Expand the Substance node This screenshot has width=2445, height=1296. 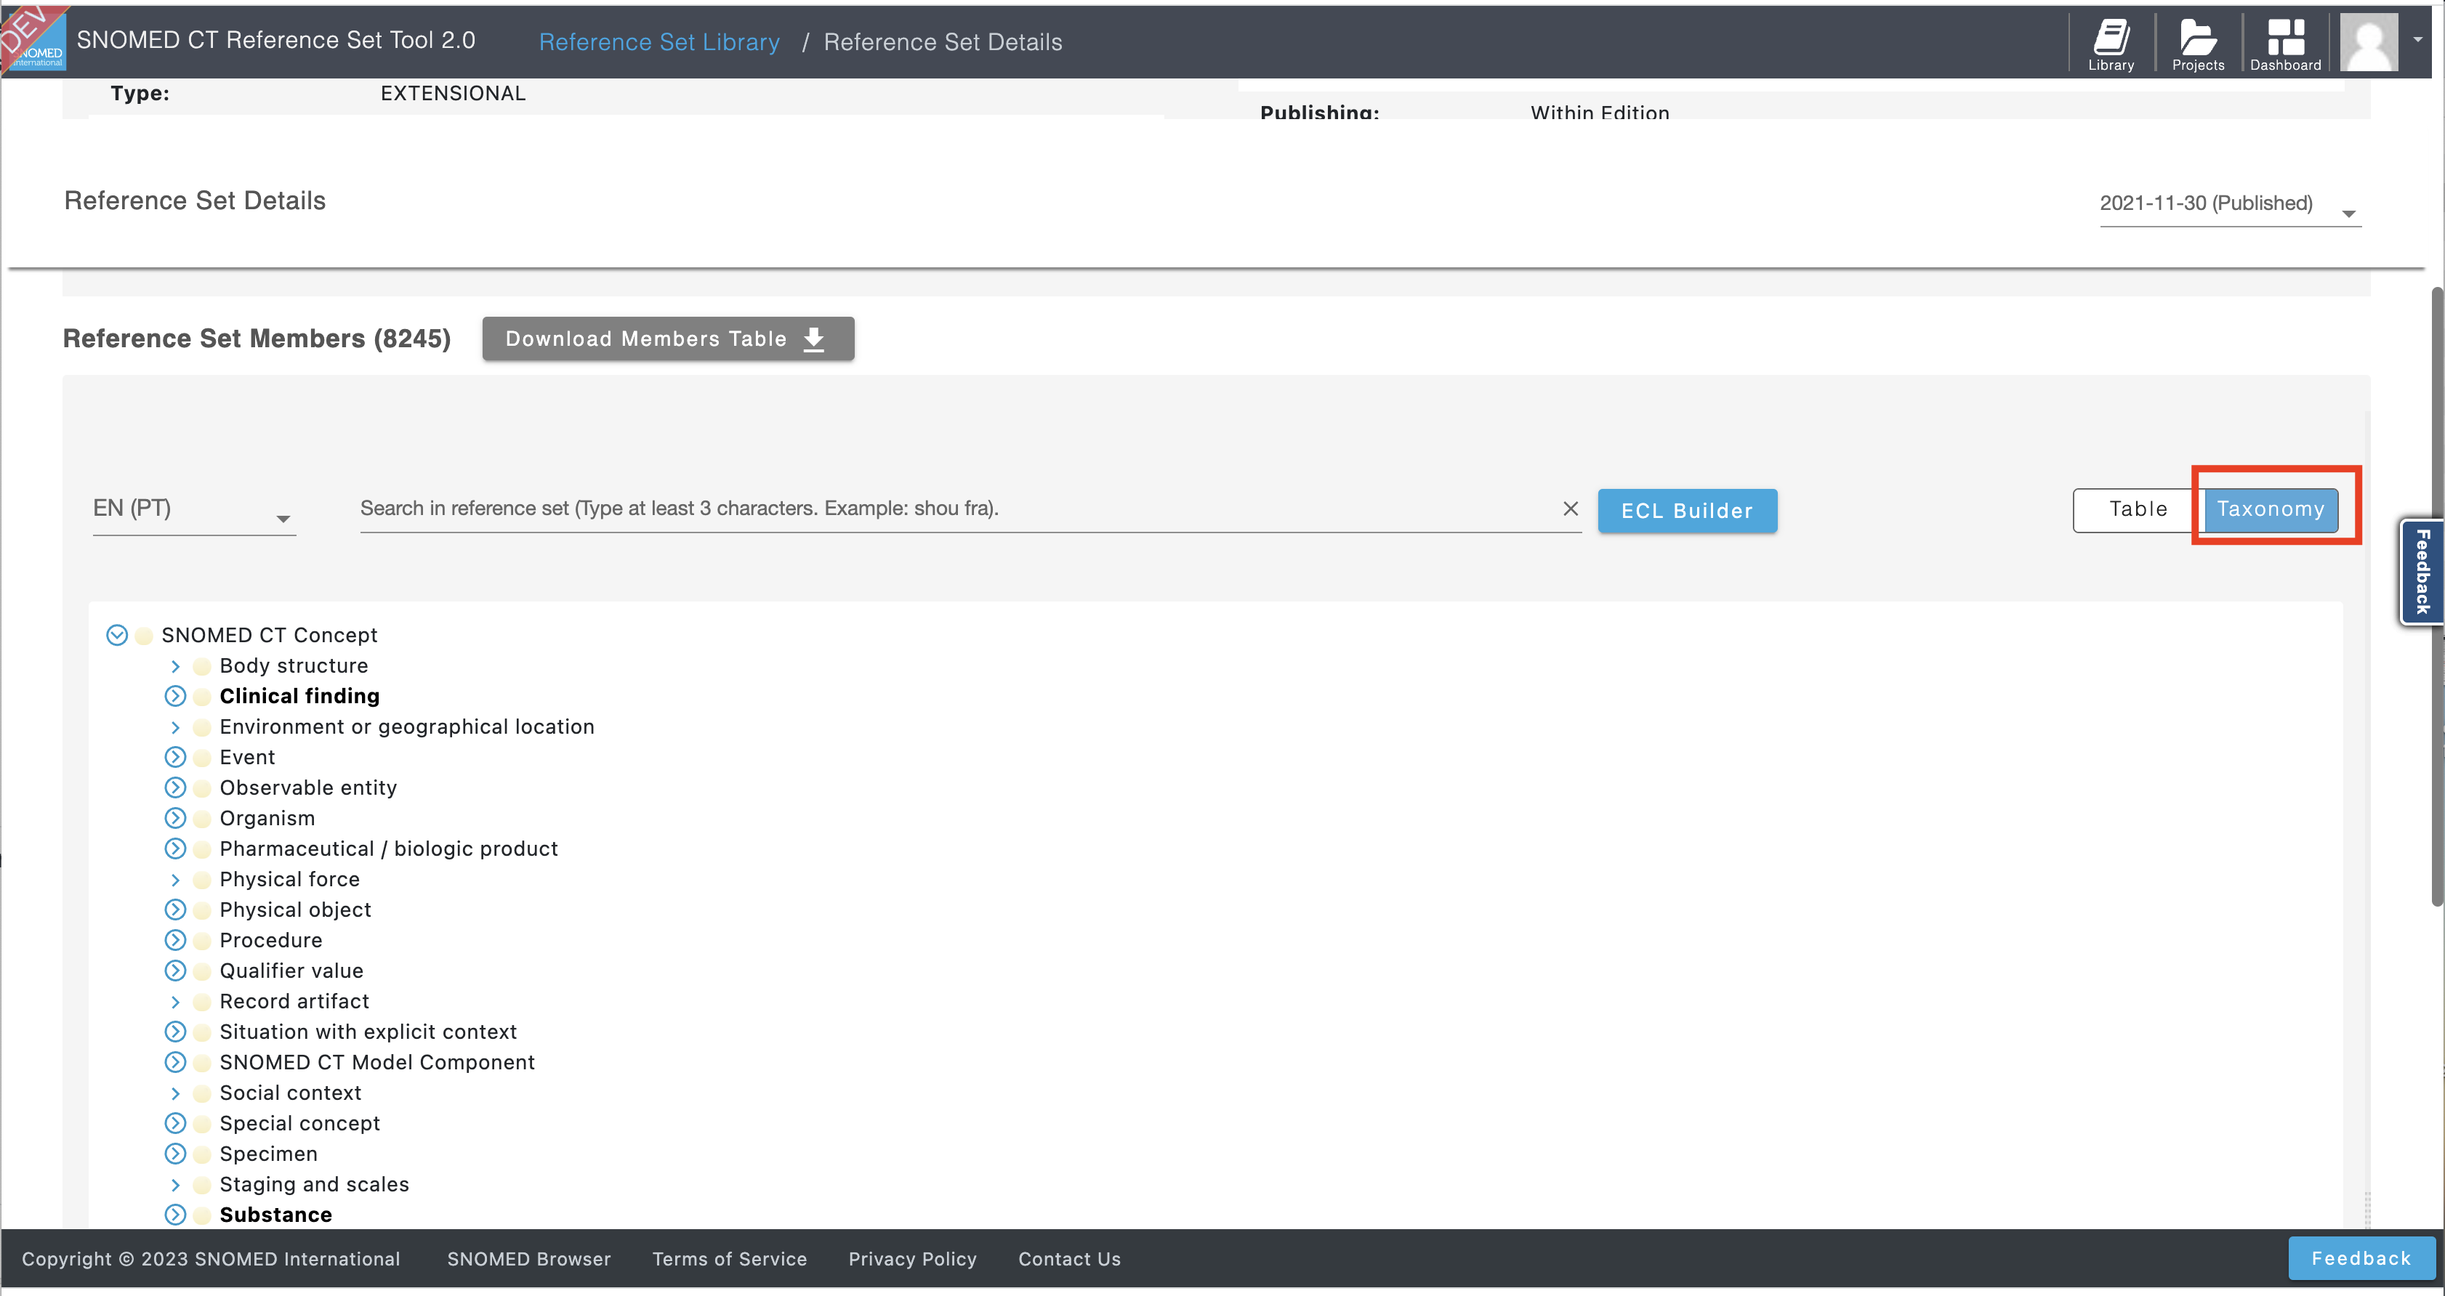click(x=176, y=1215)
